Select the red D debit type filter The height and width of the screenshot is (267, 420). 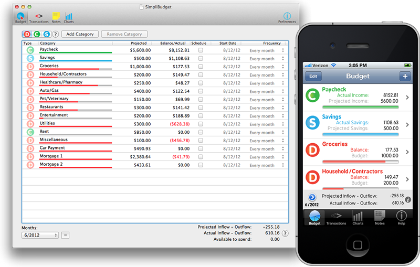click(x=27, y=34)
